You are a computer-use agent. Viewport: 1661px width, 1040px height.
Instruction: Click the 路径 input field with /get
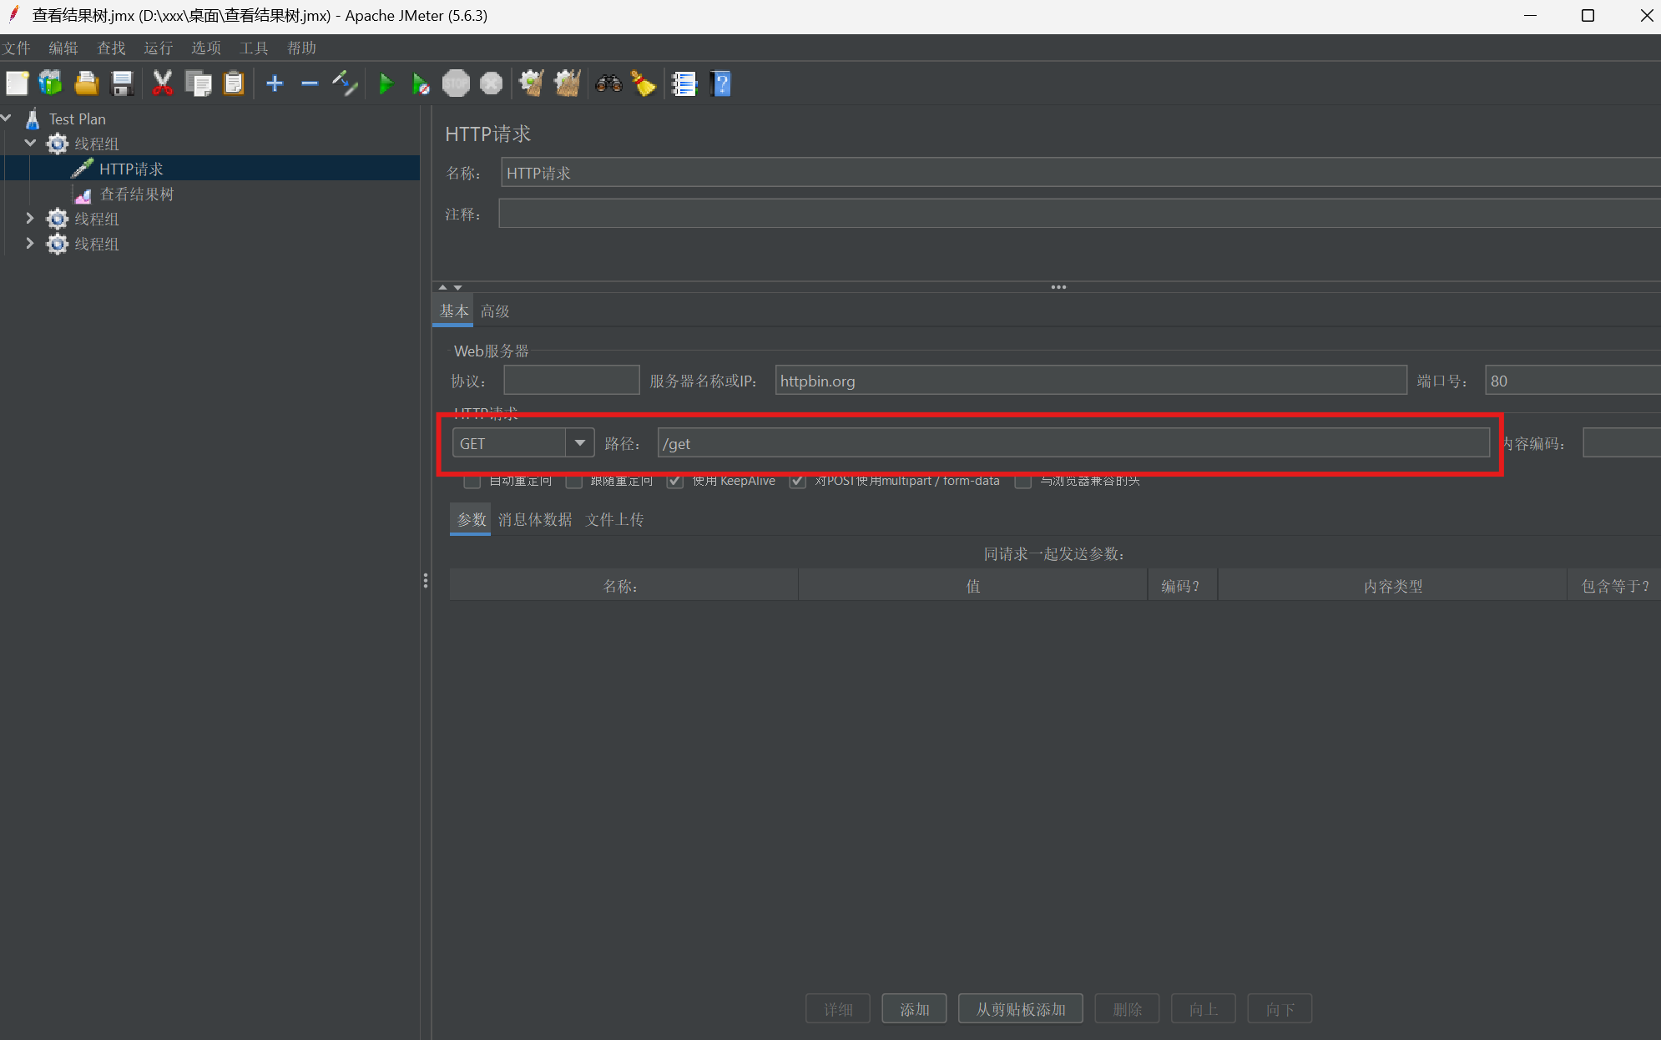[1073, 443]
